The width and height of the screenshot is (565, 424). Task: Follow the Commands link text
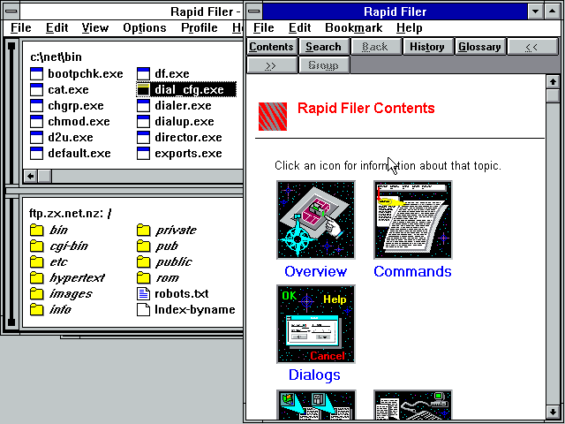coord(412,271)
